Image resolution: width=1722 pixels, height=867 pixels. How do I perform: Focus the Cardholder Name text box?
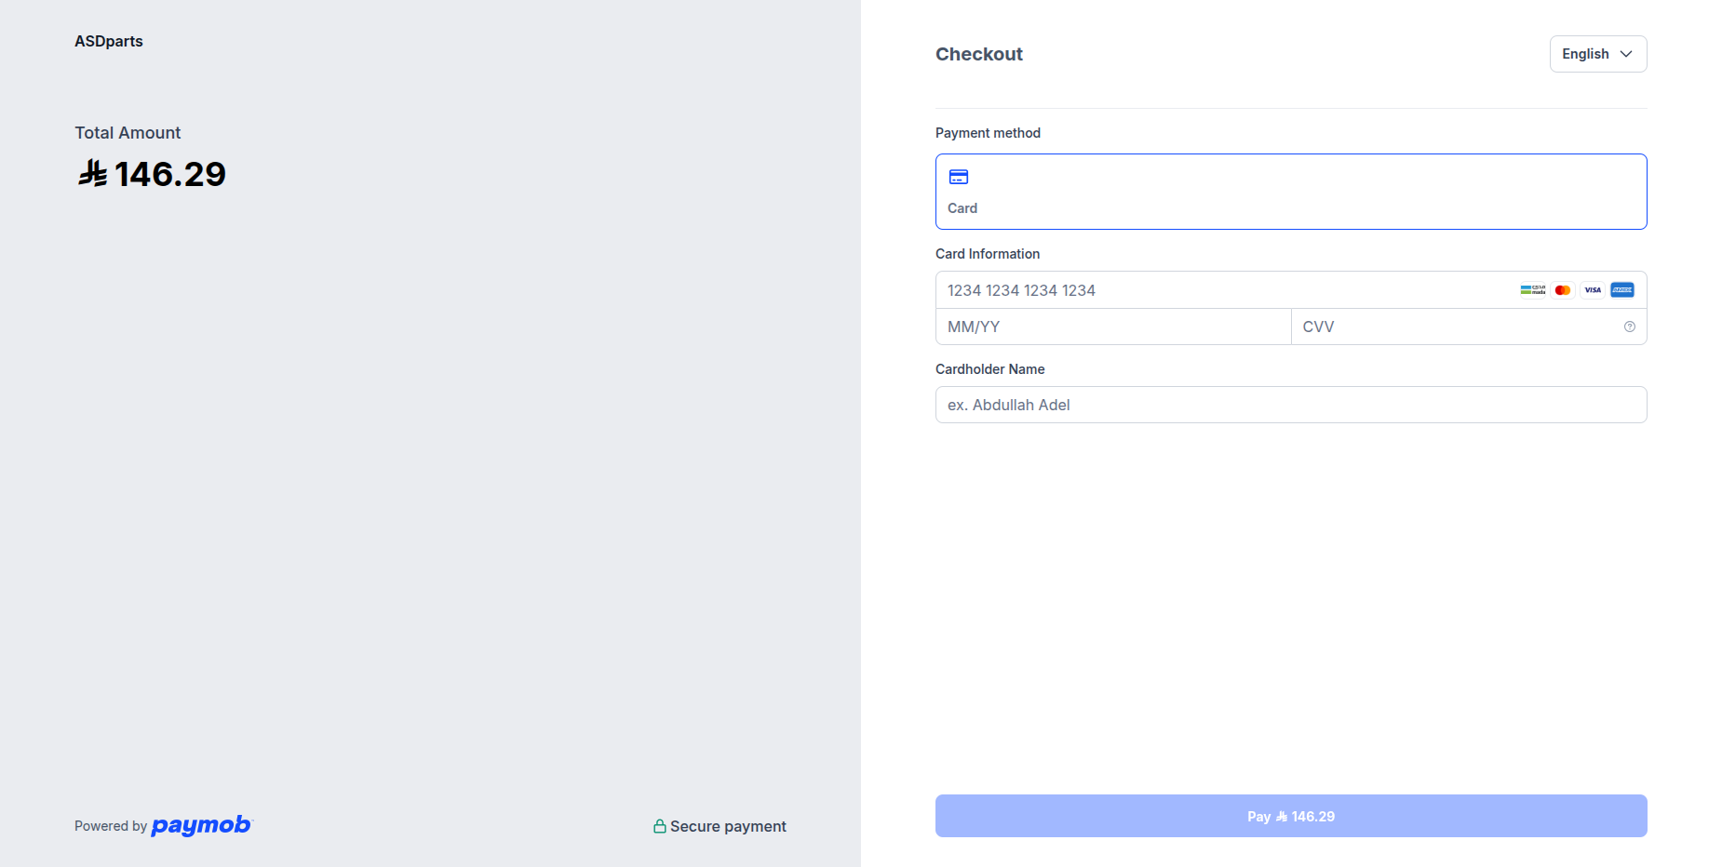[x=1290, y=405]
